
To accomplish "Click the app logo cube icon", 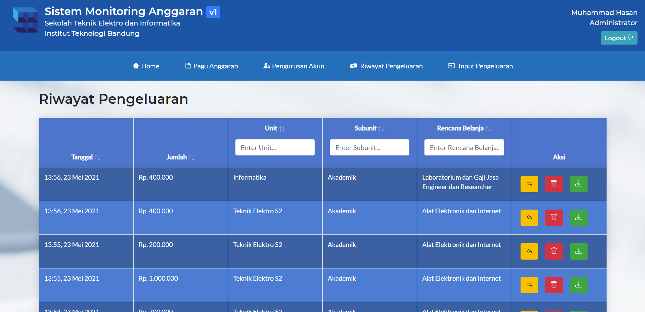I will (26, 20).
